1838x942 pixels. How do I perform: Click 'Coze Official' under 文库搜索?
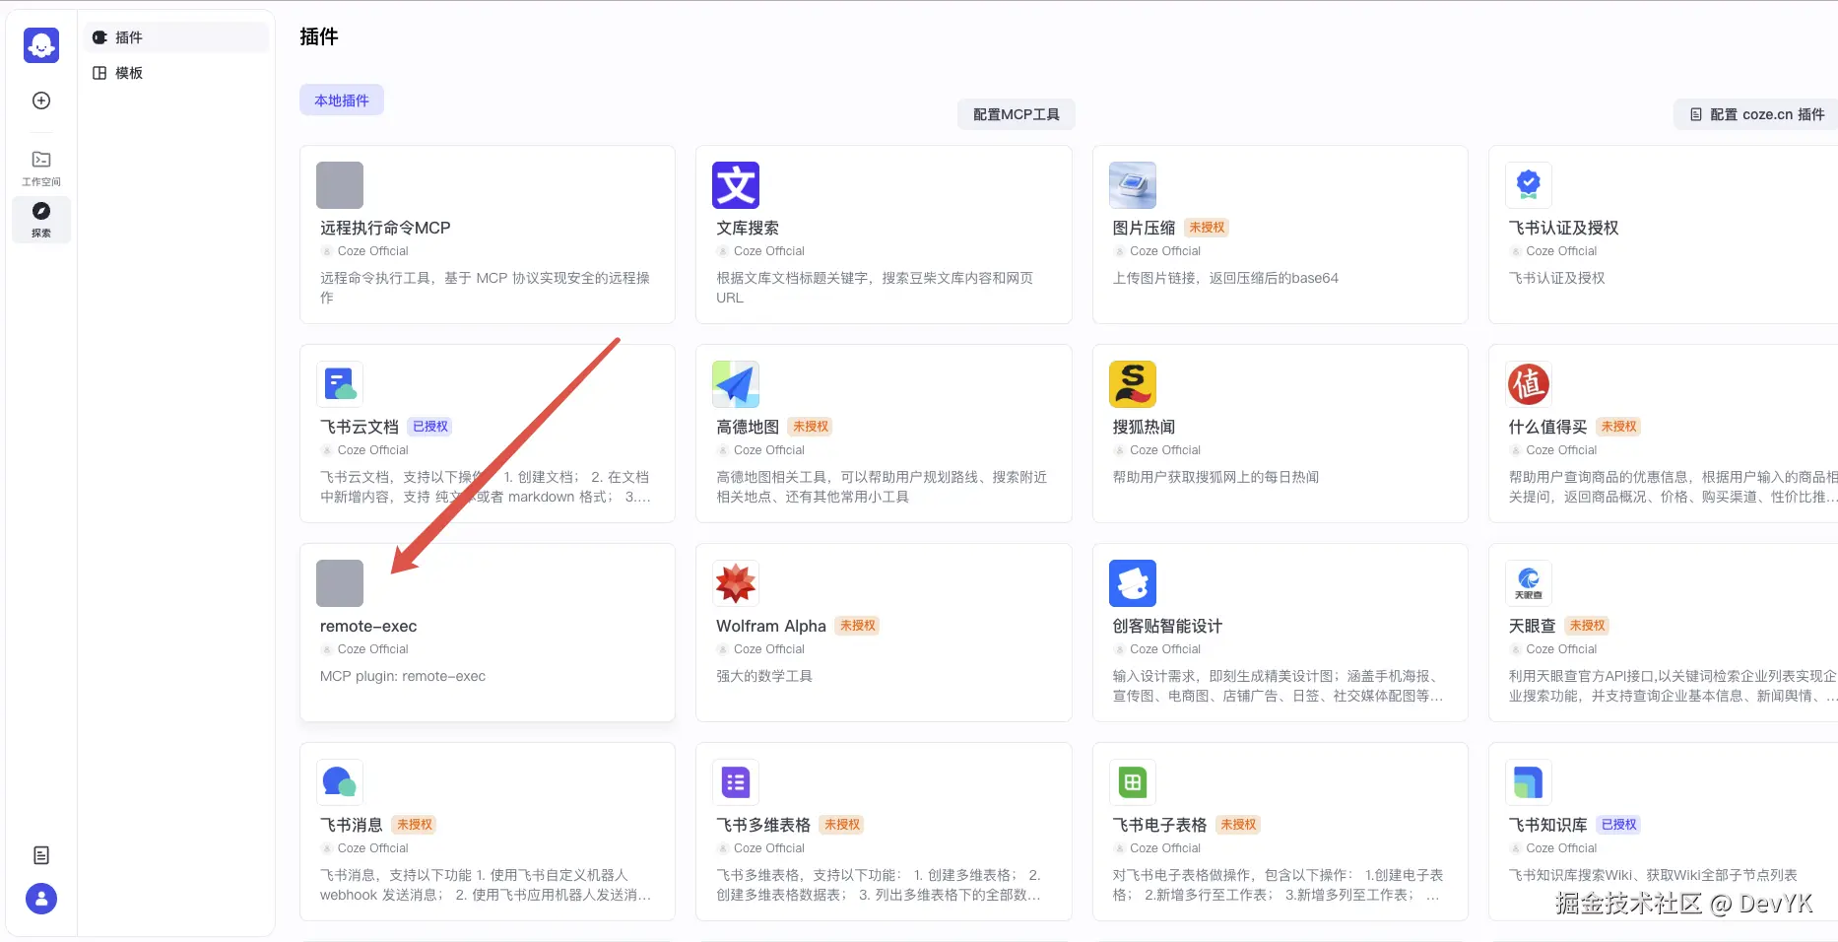pyautogui.click(x=768, y=251)
